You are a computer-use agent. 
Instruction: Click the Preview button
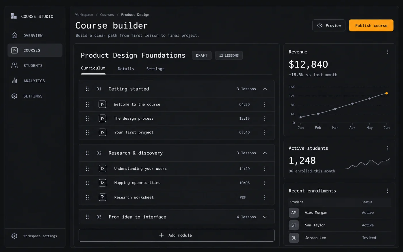pyautogui.click(x=329, y=26)
